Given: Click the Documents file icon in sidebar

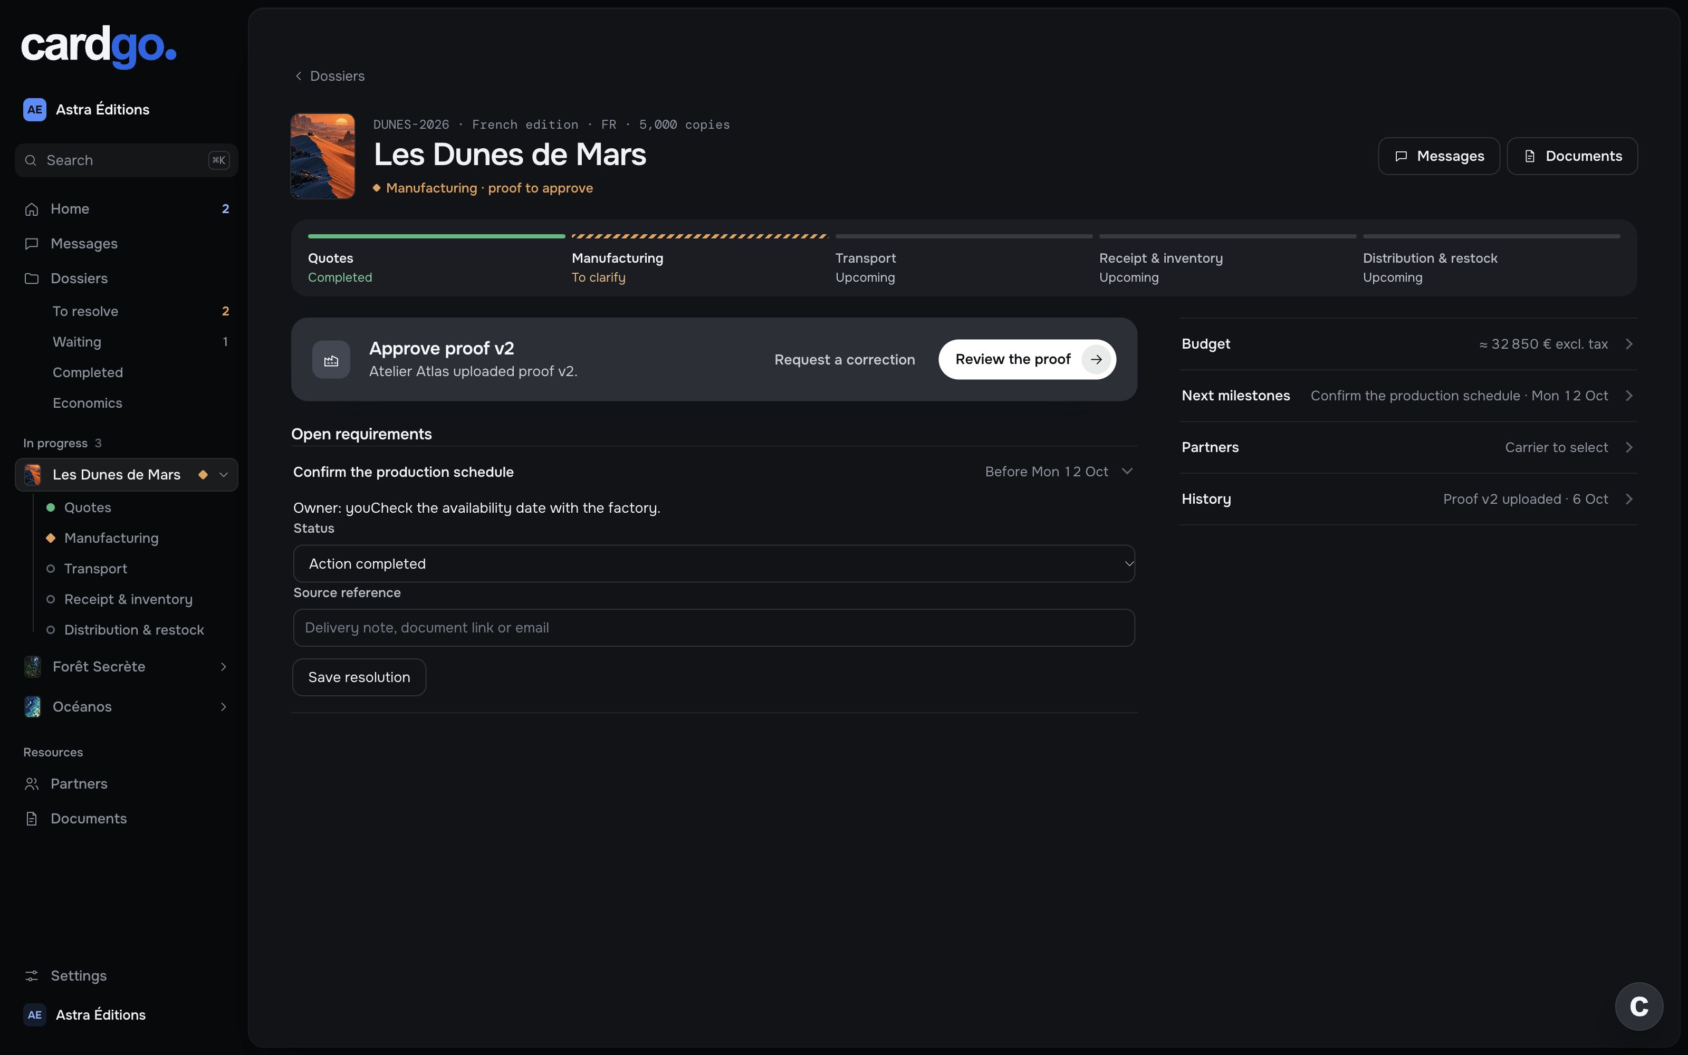Looking at the screenshot, I should point(32,819).
